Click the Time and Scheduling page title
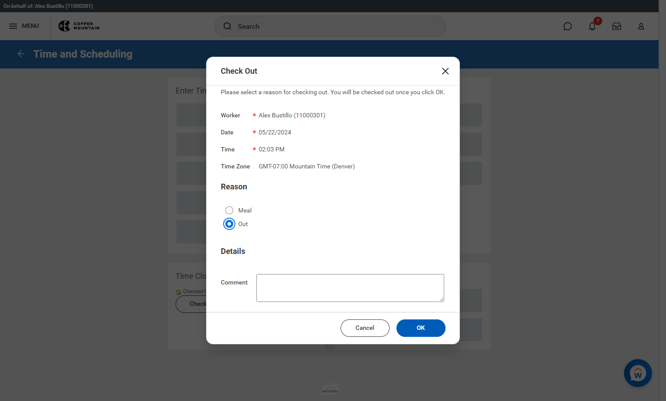 [83, 54]
